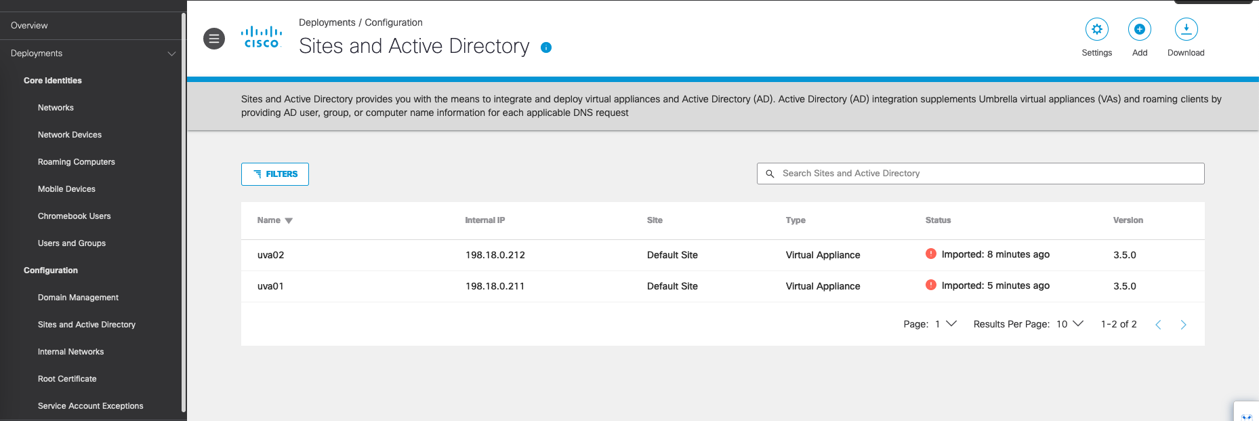Collapse the Deployments menu section
Viewport: 1259px width, 421px height.
coord(171,54)
